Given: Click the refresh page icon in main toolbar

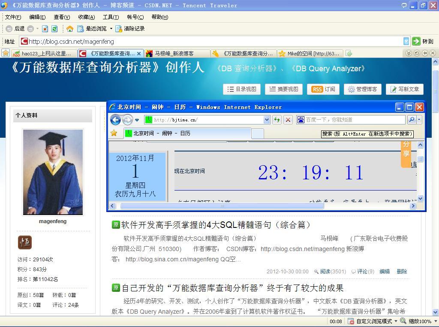Looking at the screenshot, I should (x=54, y=29).
